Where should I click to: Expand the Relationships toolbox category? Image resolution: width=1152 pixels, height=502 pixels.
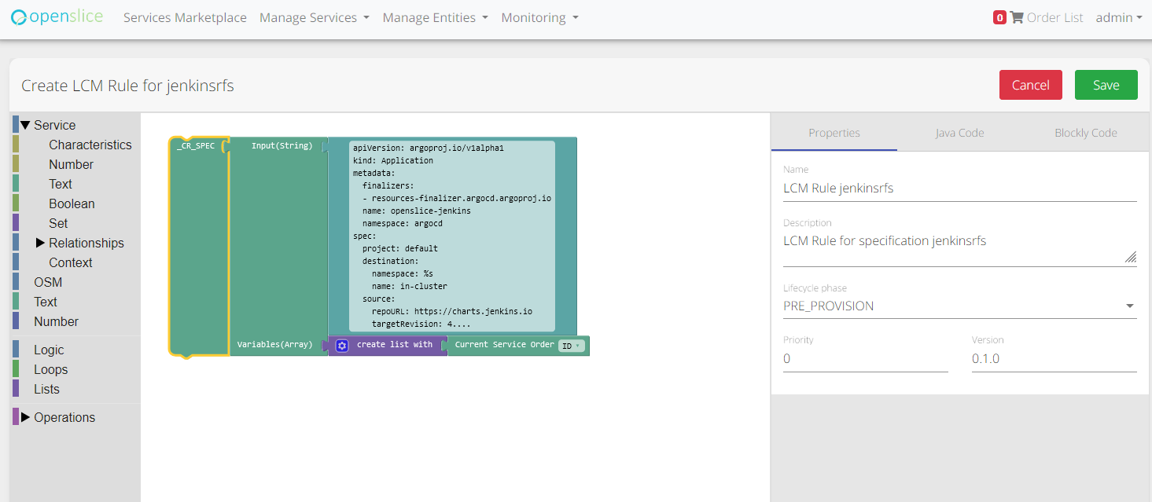coord(41,243)
